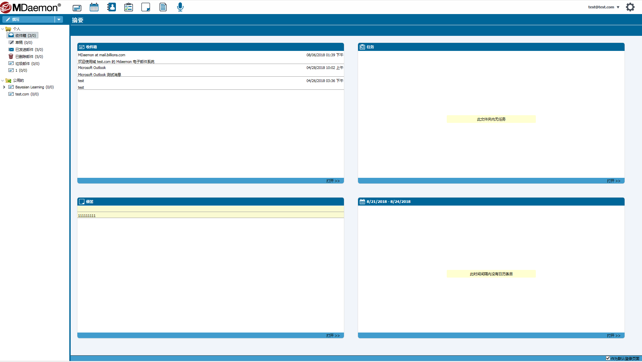Open settings via the gear icon
Screen dimensions: 642x362
click(630, 7)
